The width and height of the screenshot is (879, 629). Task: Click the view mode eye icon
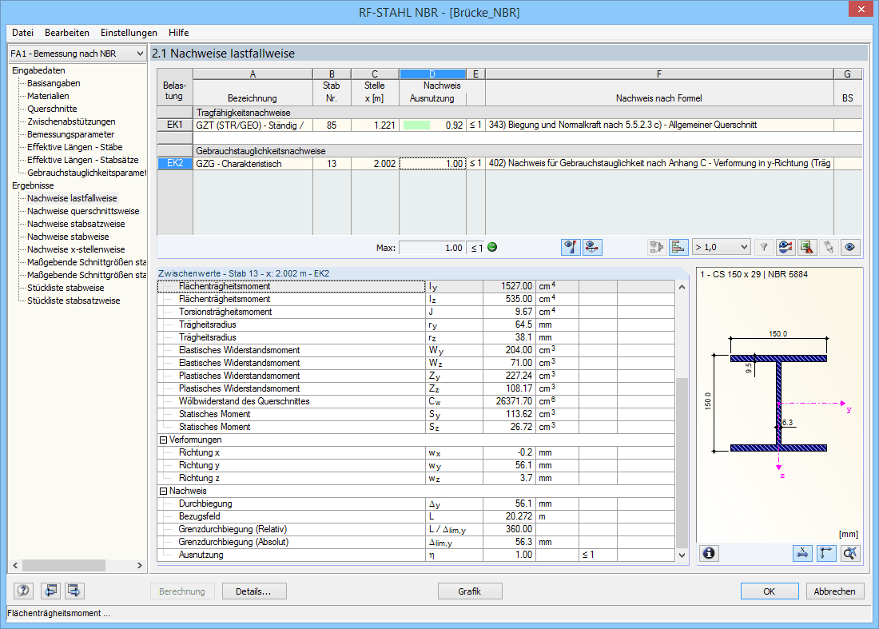point(850,247)
